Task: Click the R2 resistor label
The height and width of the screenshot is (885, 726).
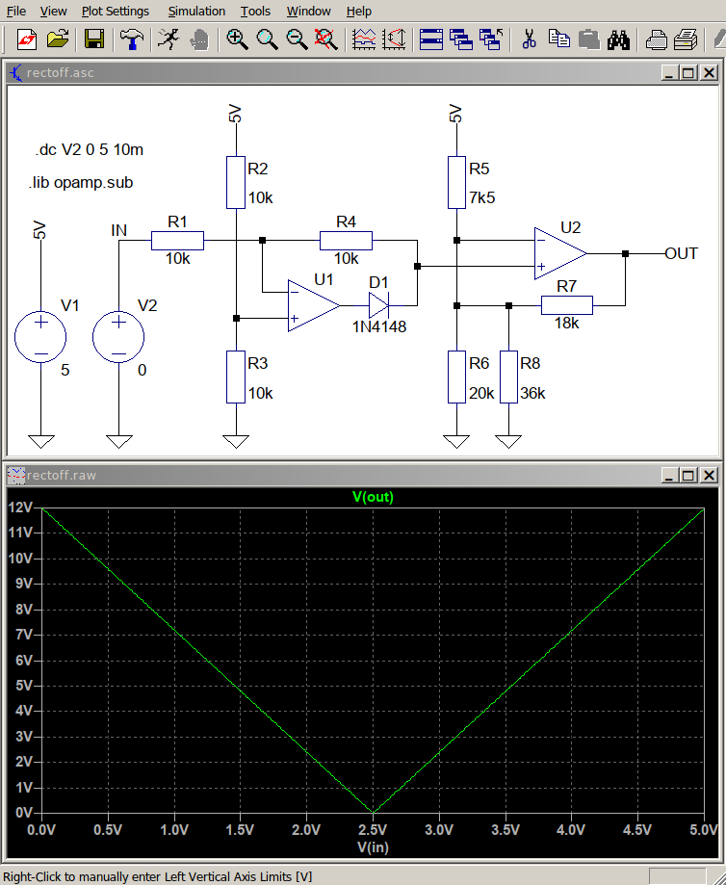Action: [x=257, y=169]
